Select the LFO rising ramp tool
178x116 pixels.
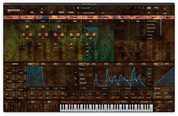(149, 80)
